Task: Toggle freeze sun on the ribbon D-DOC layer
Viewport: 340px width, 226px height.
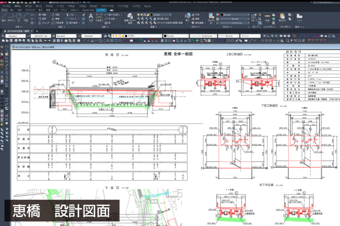Action: point(141,15)
